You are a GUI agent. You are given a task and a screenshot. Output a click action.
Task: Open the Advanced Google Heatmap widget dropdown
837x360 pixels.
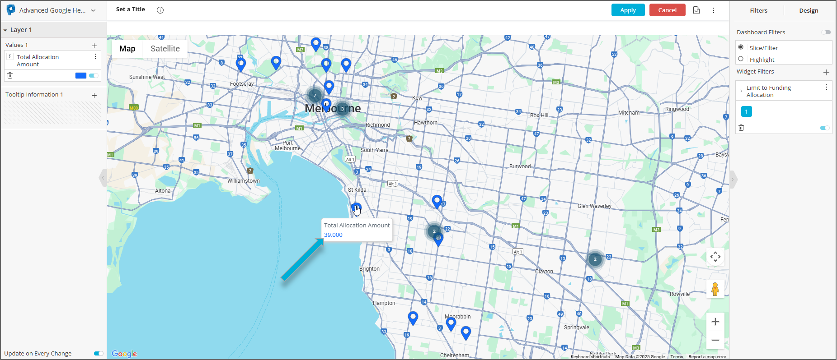click(93, 10)
